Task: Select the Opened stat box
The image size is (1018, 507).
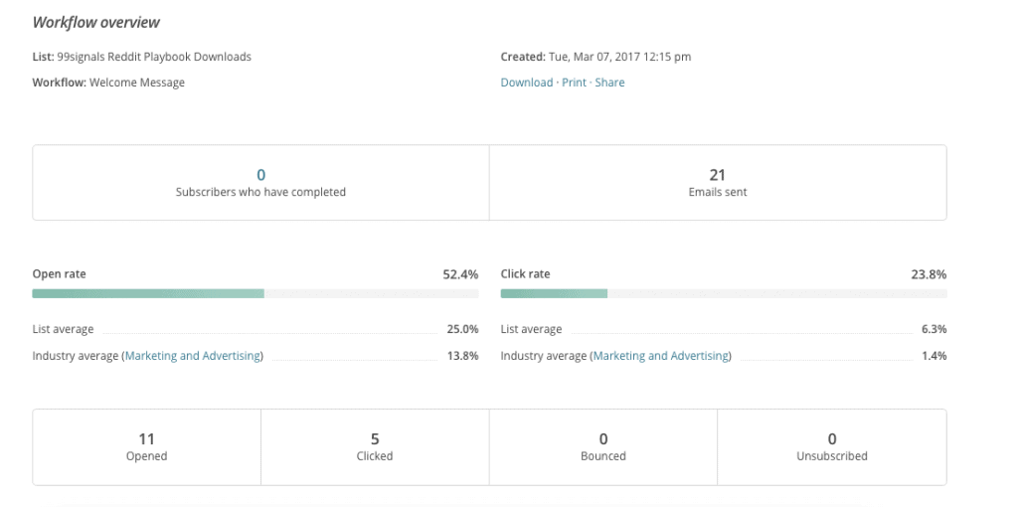Action: coord(147,447)
